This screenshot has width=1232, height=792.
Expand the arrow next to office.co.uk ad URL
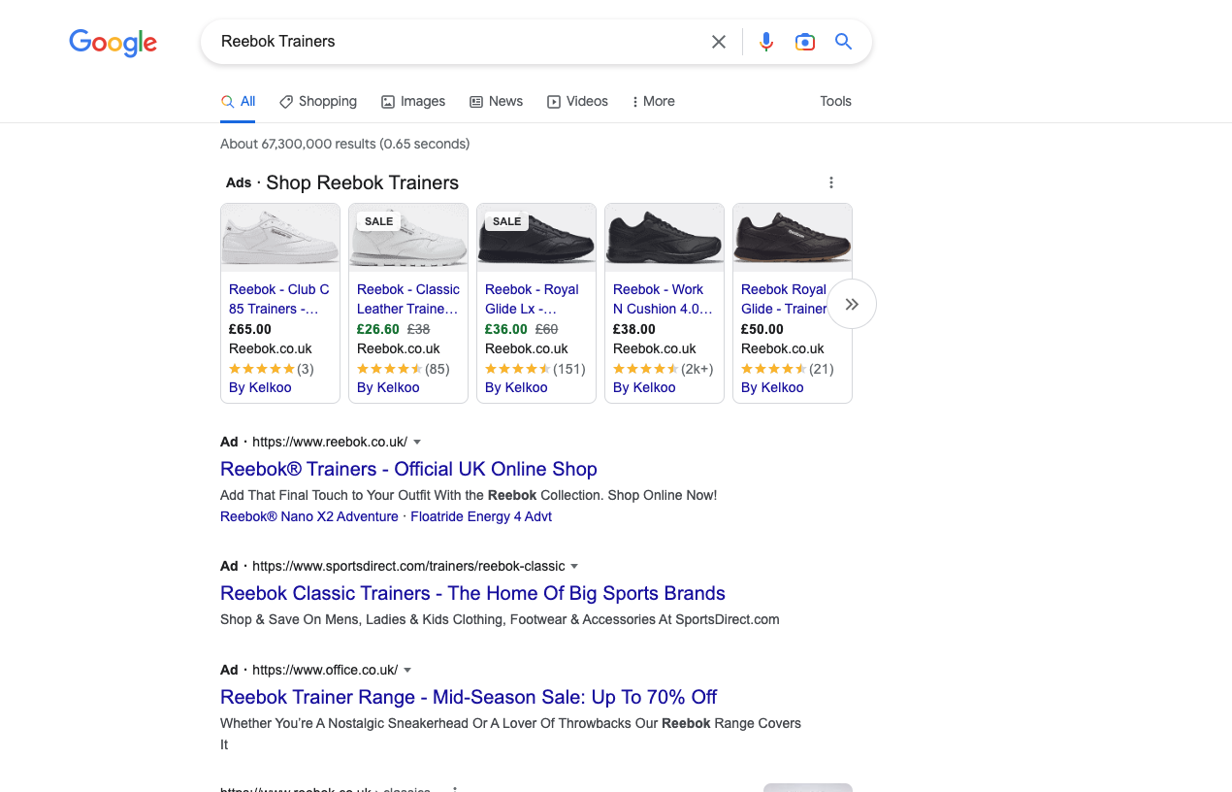pos(407,671)
